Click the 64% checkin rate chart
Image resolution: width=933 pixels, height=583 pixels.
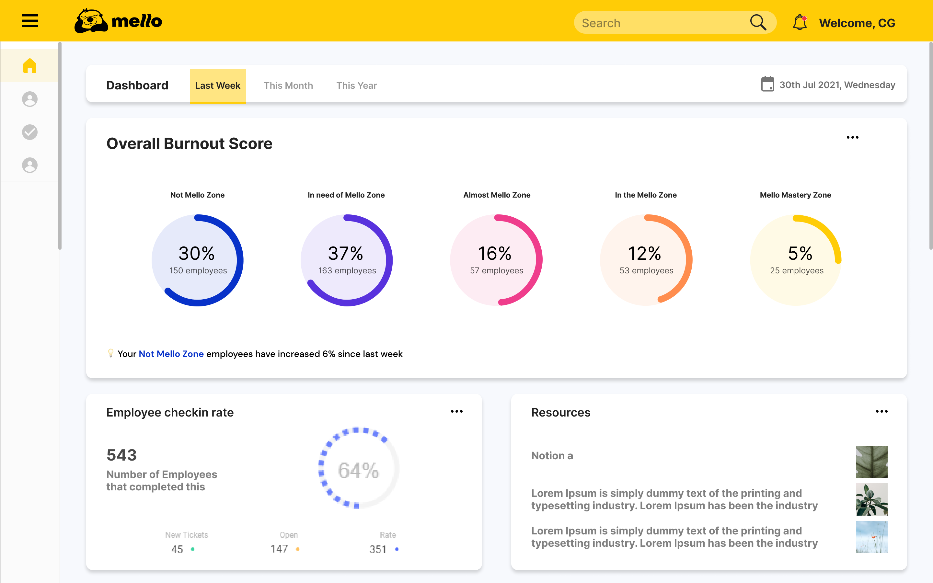coord(358,468)
